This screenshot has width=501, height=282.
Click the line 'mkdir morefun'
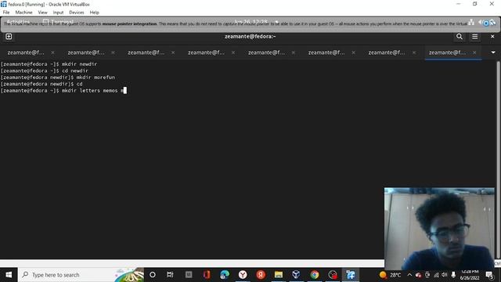tap(96, 78)
